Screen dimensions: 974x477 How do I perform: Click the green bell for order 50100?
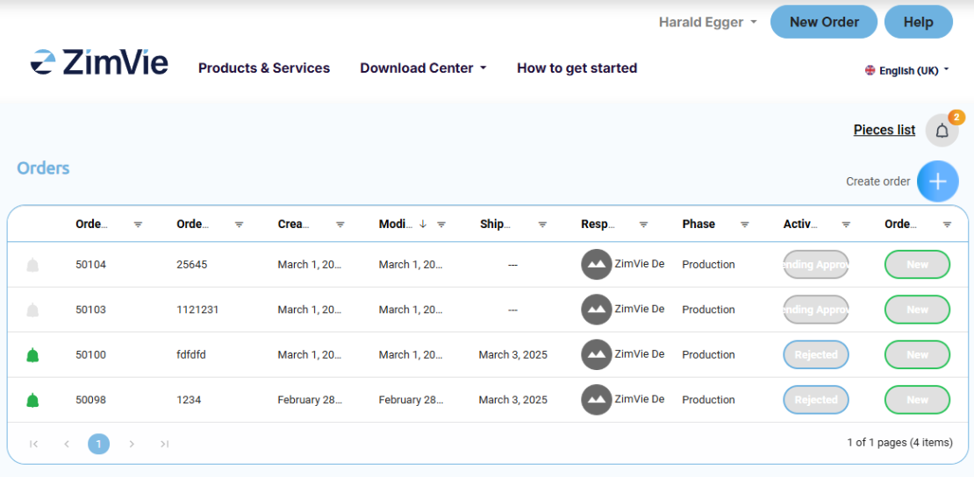[32, 355]
